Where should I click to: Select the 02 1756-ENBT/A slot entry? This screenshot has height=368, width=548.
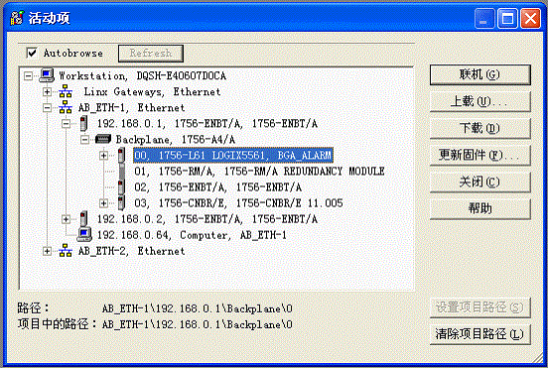coord(217,187)
